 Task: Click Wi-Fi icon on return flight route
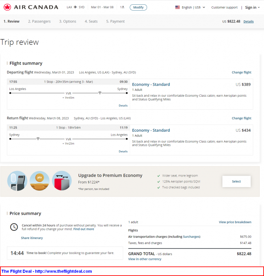tap(38, 139)
